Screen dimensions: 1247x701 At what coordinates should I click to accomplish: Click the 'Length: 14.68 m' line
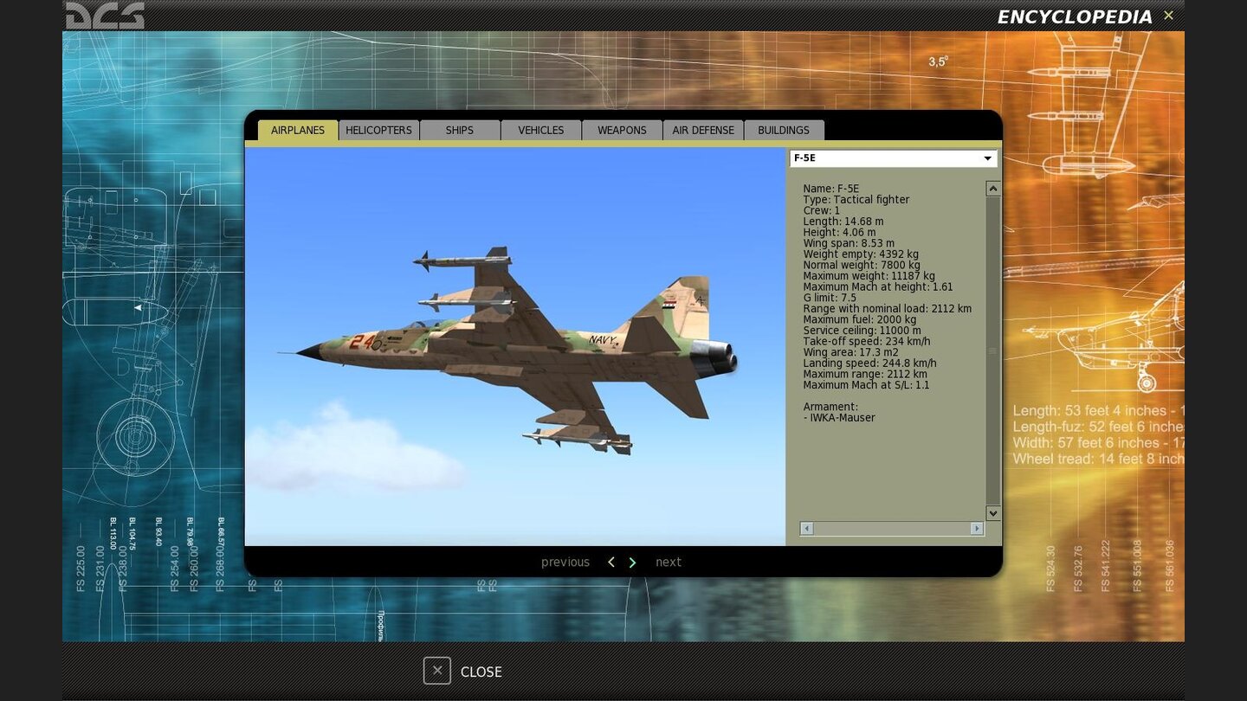point(843,222)
